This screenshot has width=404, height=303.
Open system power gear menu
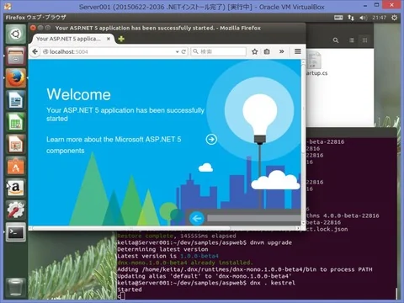[395, 18]
